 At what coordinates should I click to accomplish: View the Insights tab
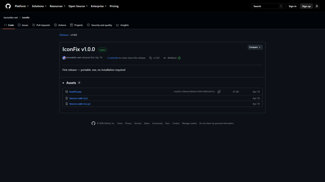[123, 25]
